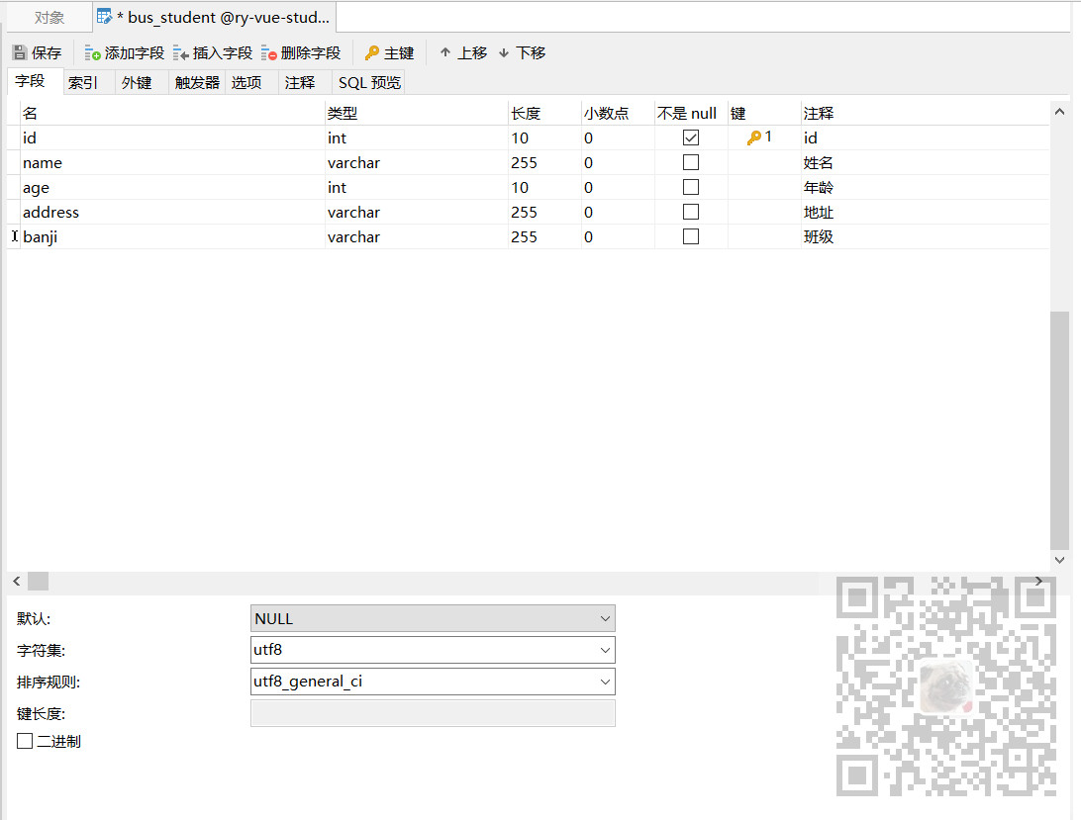
Task: Open the 默认 NULL dropdown
Action: [x=604, y=617]
